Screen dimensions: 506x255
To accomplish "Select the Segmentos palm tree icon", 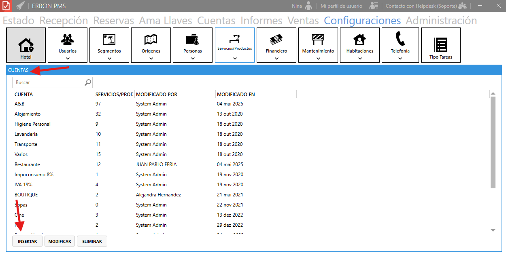I will [x=109, y=39].
